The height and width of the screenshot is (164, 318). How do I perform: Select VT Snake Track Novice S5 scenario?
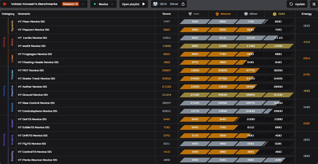(36, 79)
